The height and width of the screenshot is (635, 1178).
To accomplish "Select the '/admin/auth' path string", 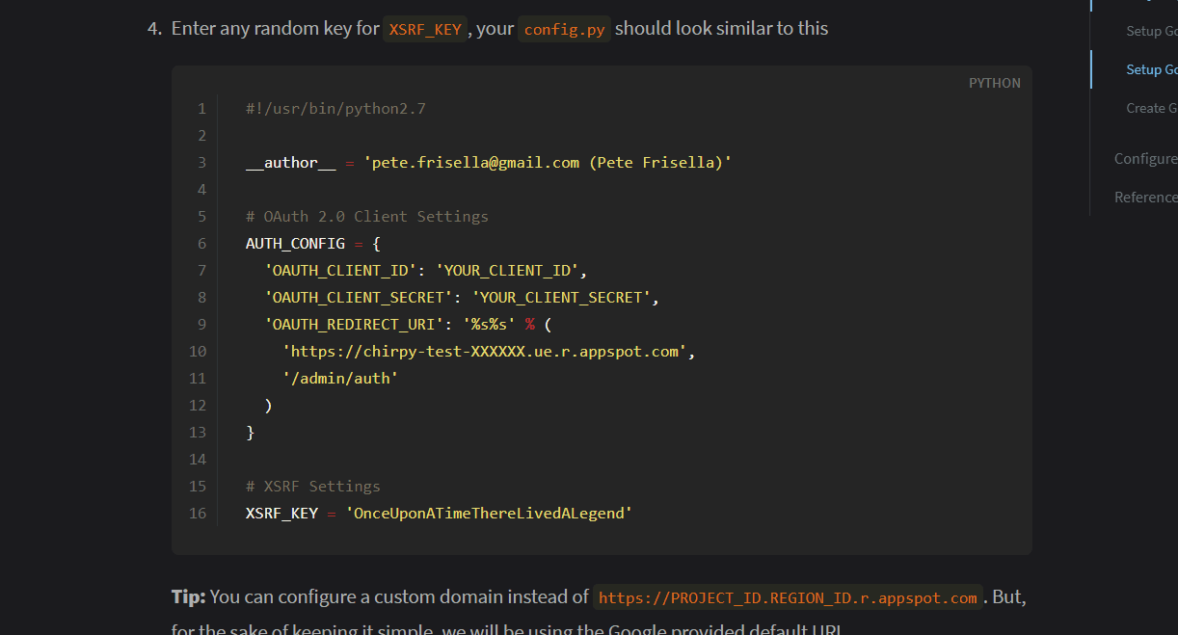I will coord(340,379).
